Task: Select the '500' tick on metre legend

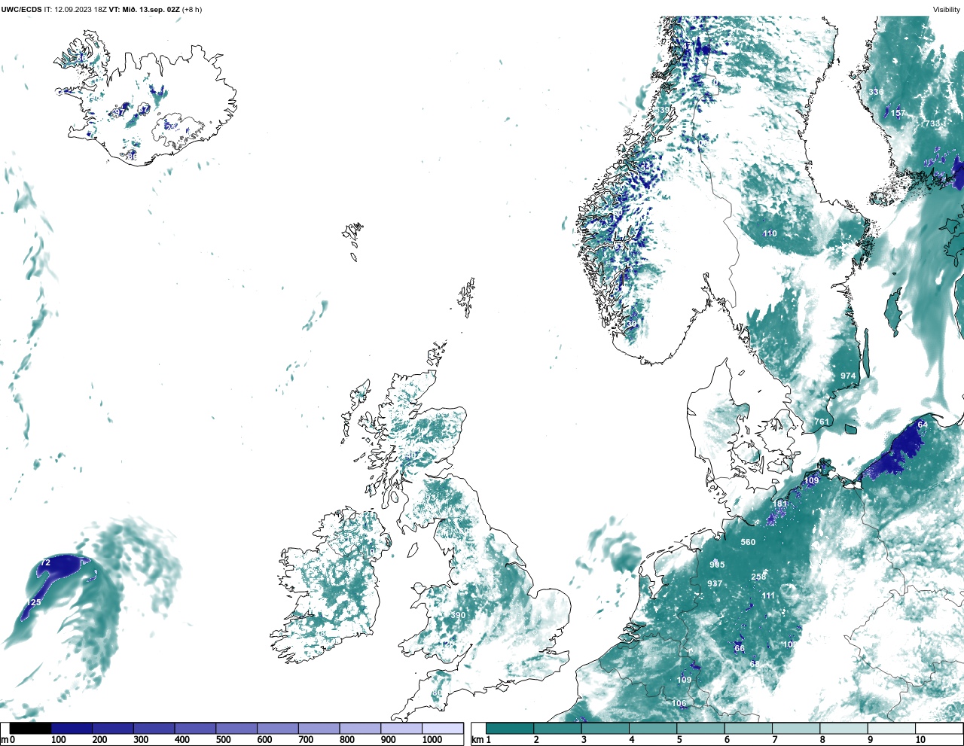Action: pyautogui.click(x=223, y=740)
